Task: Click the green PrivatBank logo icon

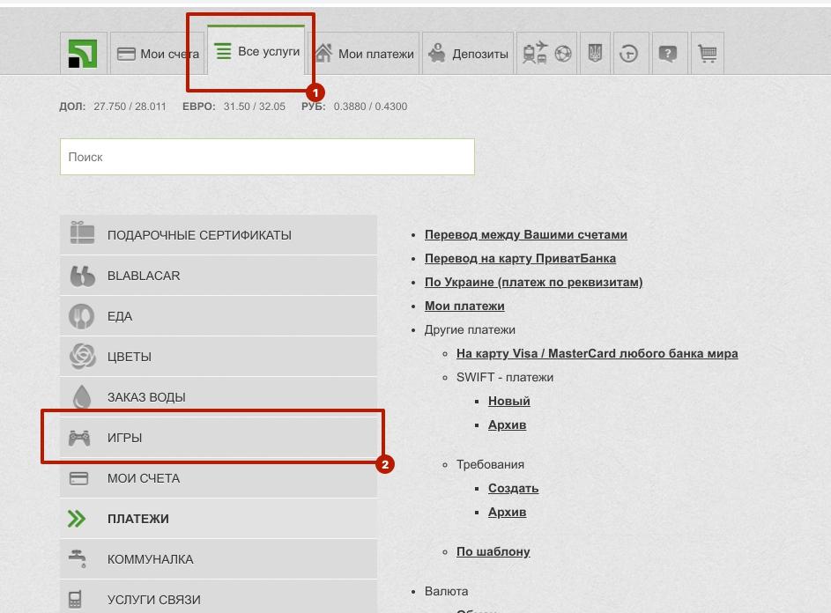Action: point(83,54)
